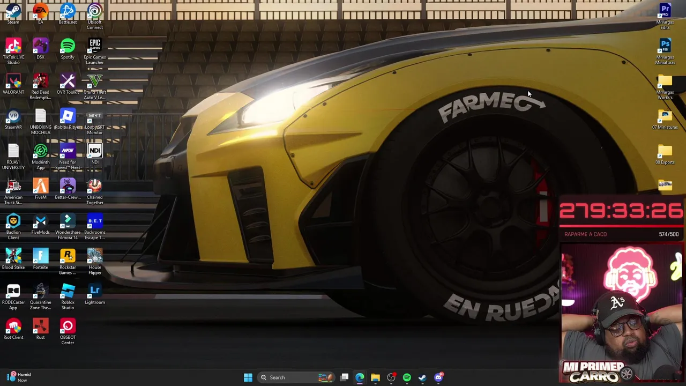Switch to OBS Studio on taskbar
This screenshot has height=386, width=686.
(391, 377)
